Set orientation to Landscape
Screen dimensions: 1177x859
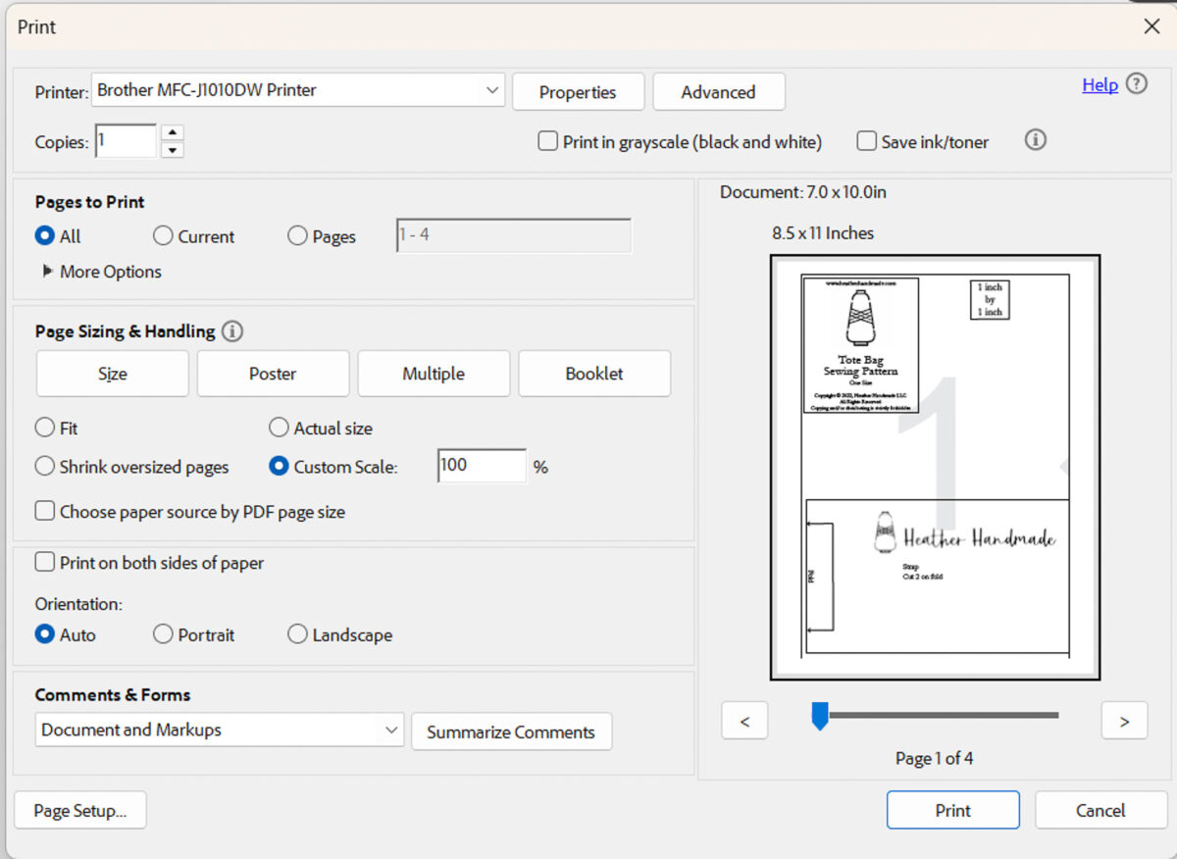(x=297, y=634)
